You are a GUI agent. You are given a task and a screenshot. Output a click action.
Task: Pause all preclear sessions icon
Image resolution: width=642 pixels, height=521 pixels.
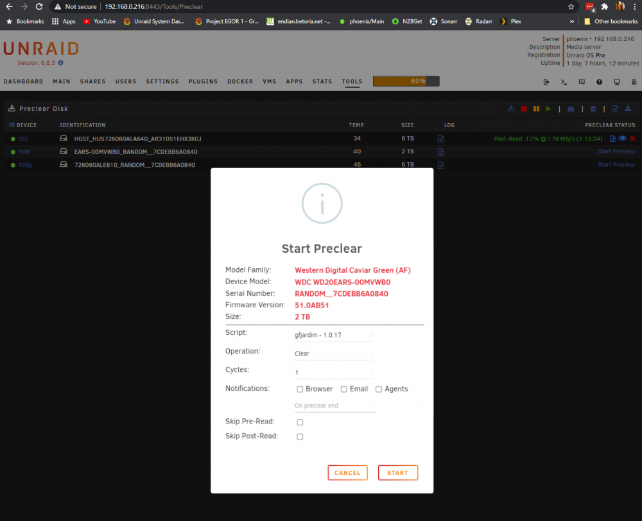pos(536,109)
